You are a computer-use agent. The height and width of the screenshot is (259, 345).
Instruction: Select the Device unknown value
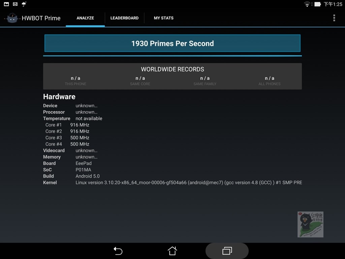tap(87, 106)
